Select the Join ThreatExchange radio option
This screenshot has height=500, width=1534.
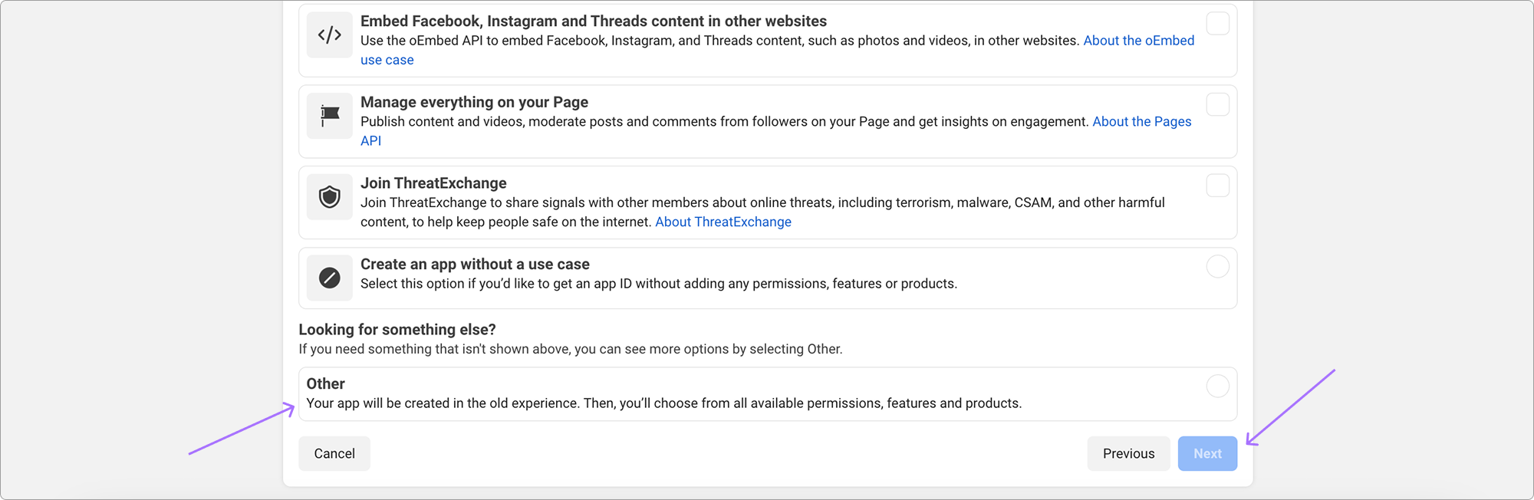1217,186
